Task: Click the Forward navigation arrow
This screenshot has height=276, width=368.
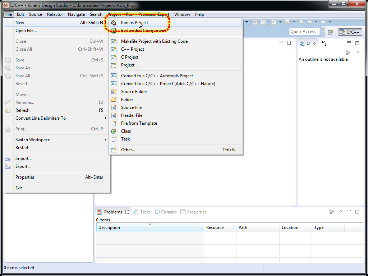Action: click(x=323, y=22)
